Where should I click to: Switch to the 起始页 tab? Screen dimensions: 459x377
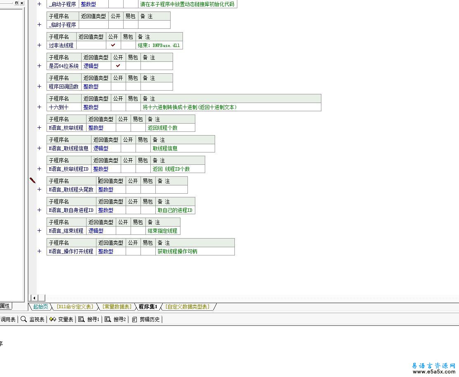40,307
